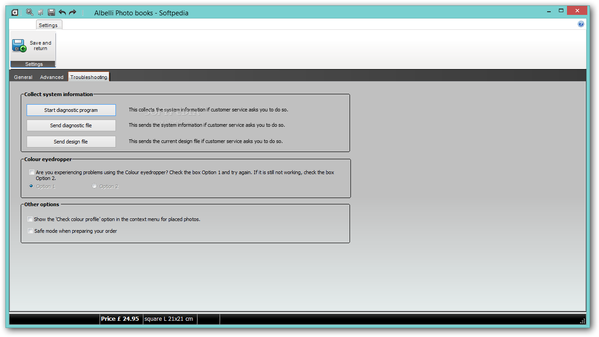Redo with the right curved arrow icon
Image resolution: width=599 pixels, height=337 pixels.
pyautogui.click(x=73, y=13)
